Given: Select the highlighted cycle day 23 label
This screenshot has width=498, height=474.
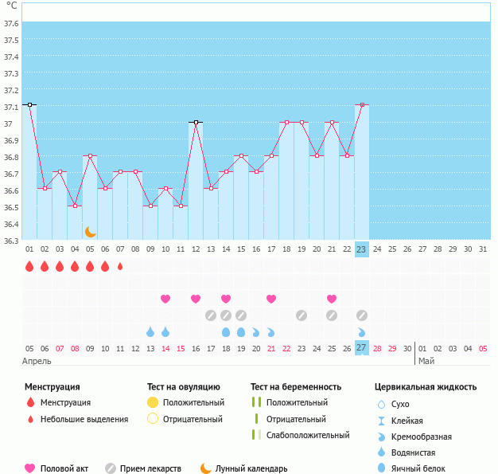Looking at the screenshot, I should [x=361, y=249].
